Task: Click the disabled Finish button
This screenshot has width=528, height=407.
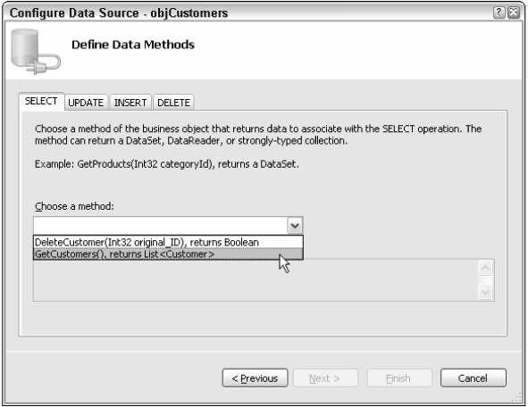Action: coord(399,378)
